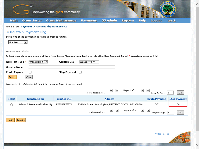Select the Wilson International University radio button
Screen dimensions: 199x149
coord(12,105)
